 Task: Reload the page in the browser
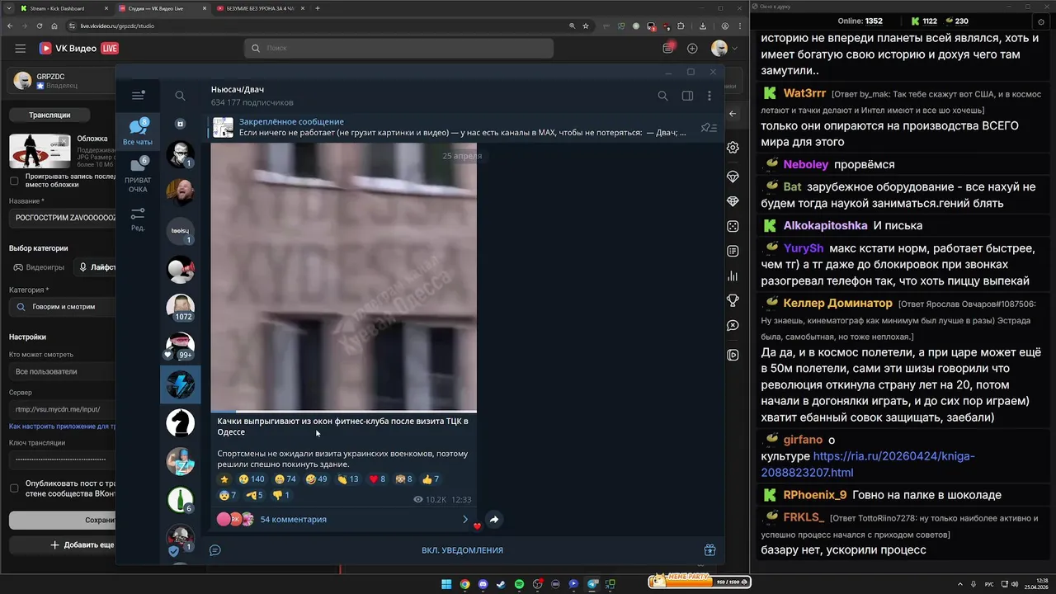tap(39, 26)
